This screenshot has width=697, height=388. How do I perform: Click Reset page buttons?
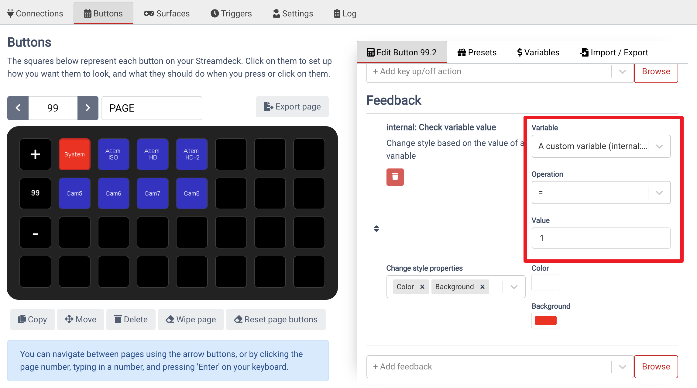click(276, 319)
